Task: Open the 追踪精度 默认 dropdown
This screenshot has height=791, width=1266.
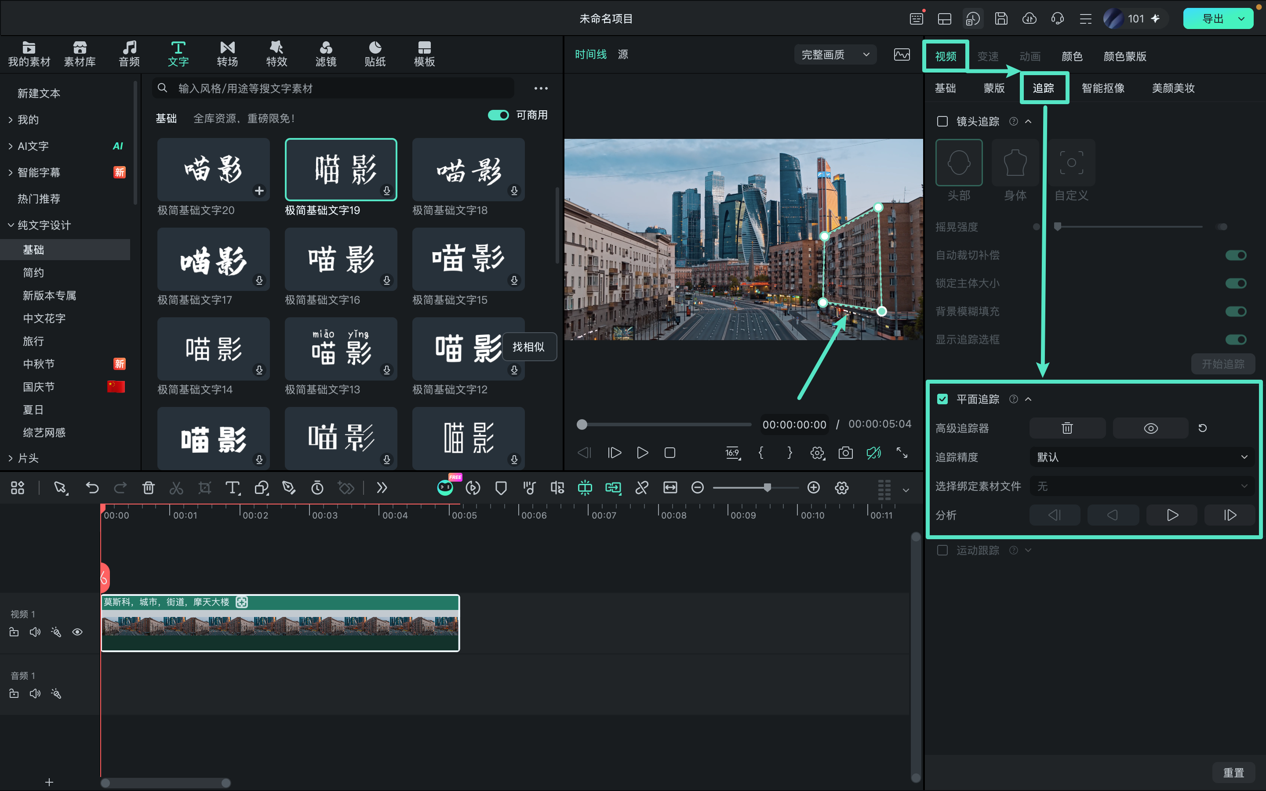Action: pos(1142,457)
